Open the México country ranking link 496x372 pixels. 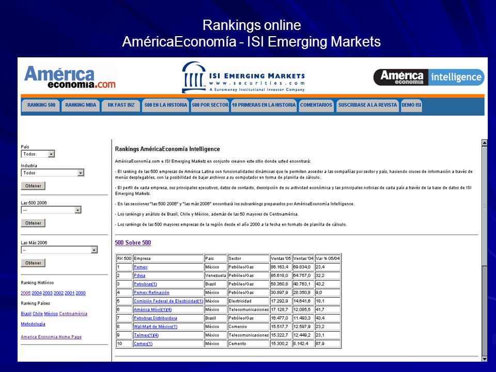coord(51,314)
